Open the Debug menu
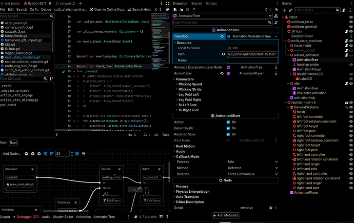 pyautogui.click(x=46, y=9)
